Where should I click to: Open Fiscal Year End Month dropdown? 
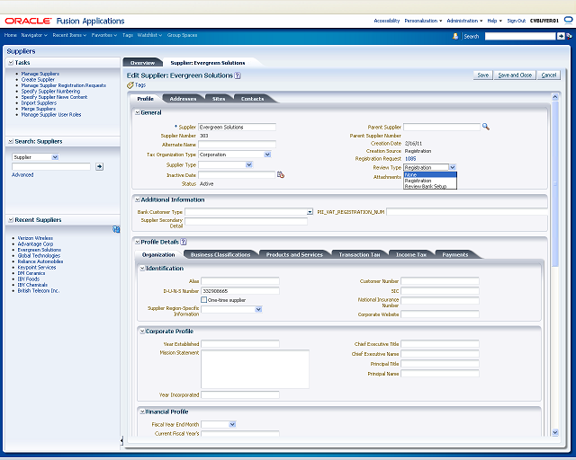point(232,424)
